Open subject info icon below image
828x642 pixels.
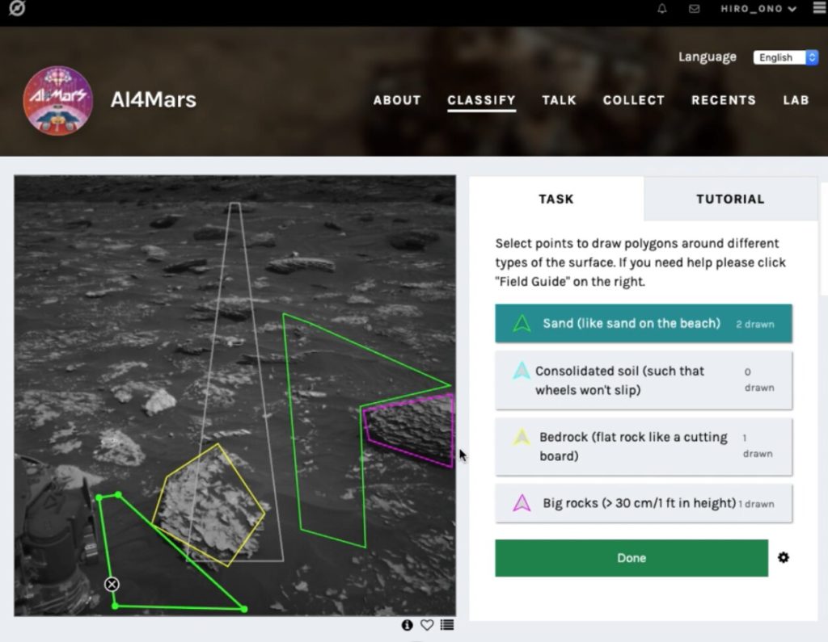coord(407,625)
